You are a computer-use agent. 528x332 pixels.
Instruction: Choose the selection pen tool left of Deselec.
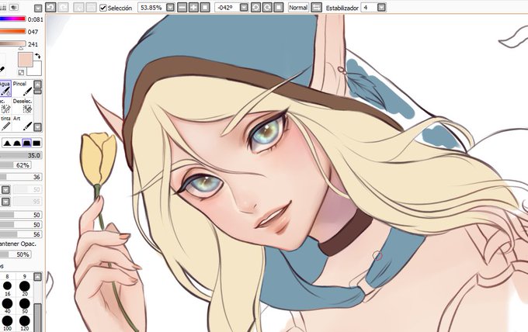(5, 105)
